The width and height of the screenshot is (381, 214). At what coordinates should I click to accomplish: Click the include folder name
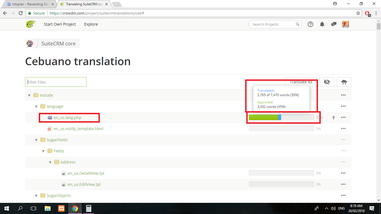(x=46, y=95)
